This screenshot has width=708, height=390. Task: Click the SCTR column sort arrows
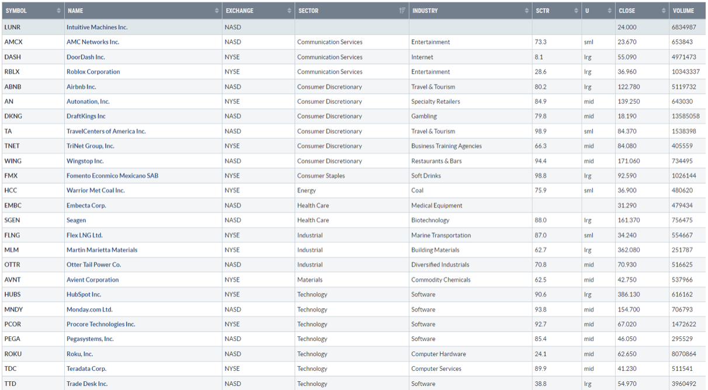click(576, 11)
